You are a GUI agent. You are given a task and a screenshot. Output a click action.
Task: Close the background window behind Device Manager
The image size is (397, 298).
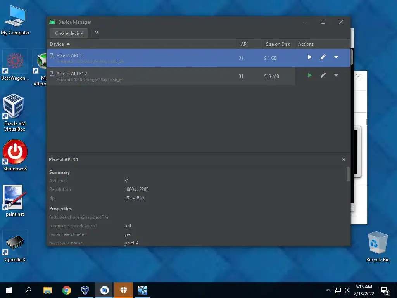pyautogui.click(x=358, y=76)
